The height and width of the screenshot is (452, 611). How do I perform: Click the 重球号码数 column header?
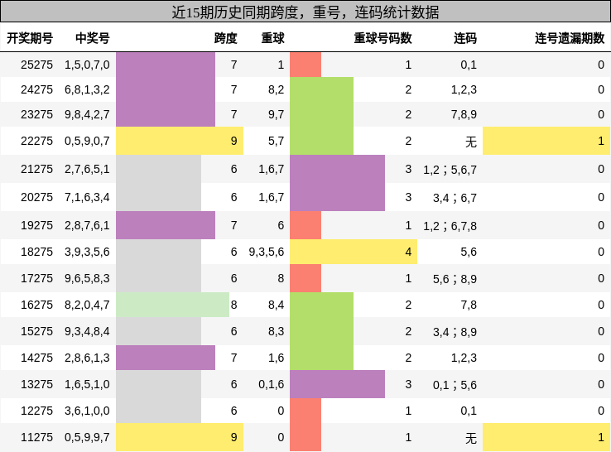pos(382,38)
